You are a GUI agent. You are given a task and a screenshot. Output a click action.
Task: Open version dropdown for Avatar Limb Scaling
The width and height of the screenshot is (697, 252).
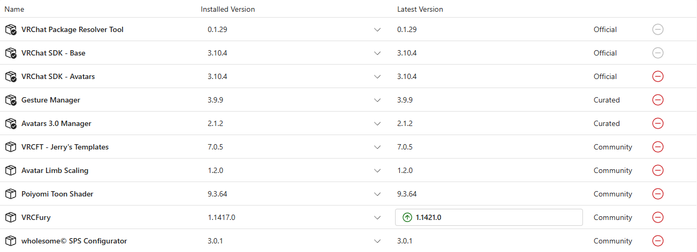pyautogui.click(x=377, y=170)
